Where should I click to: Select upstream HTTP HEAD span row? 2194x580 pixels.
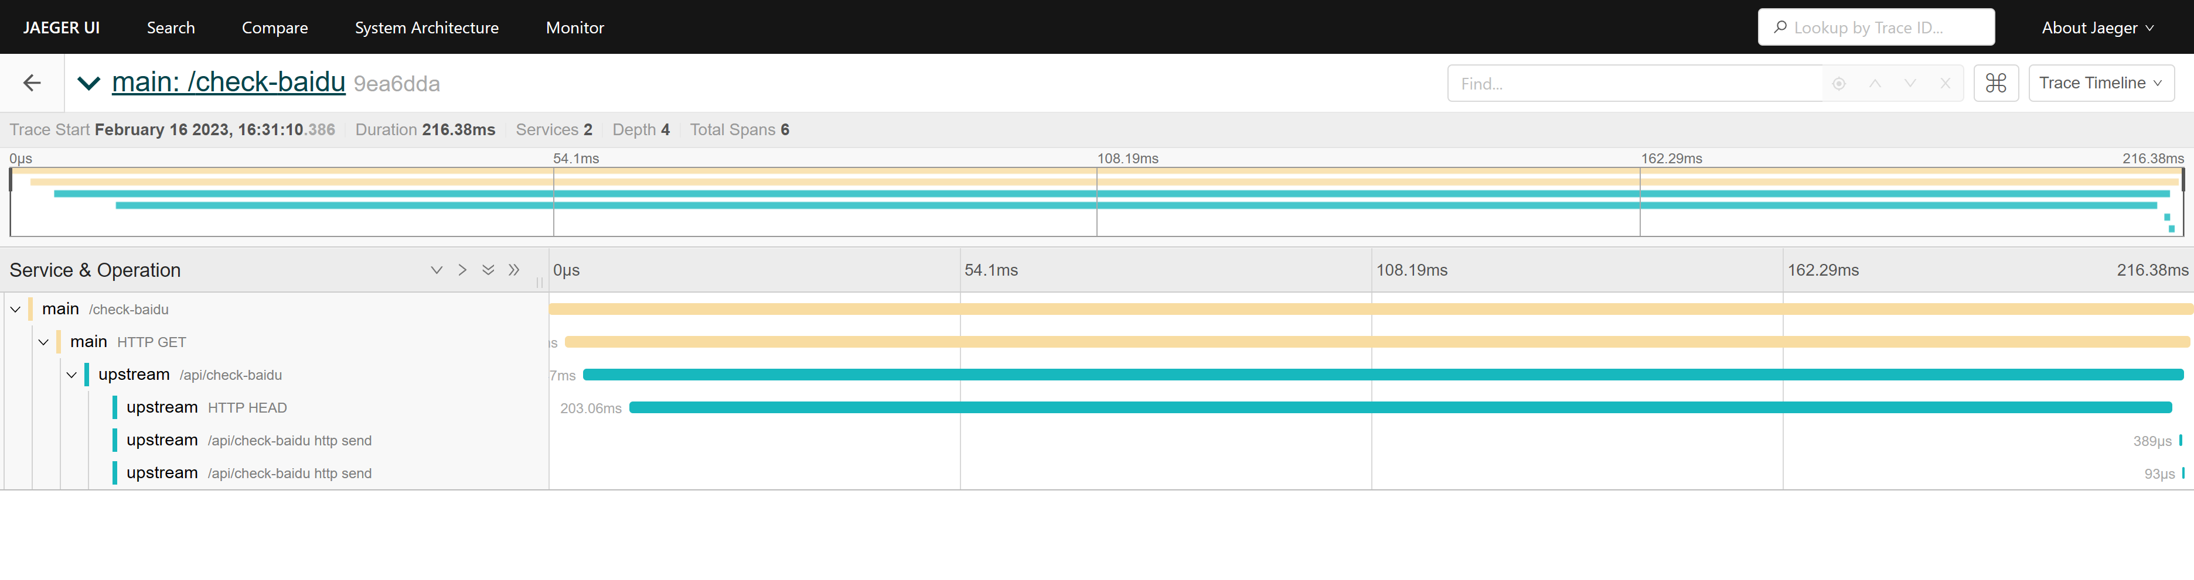point(207,407)
